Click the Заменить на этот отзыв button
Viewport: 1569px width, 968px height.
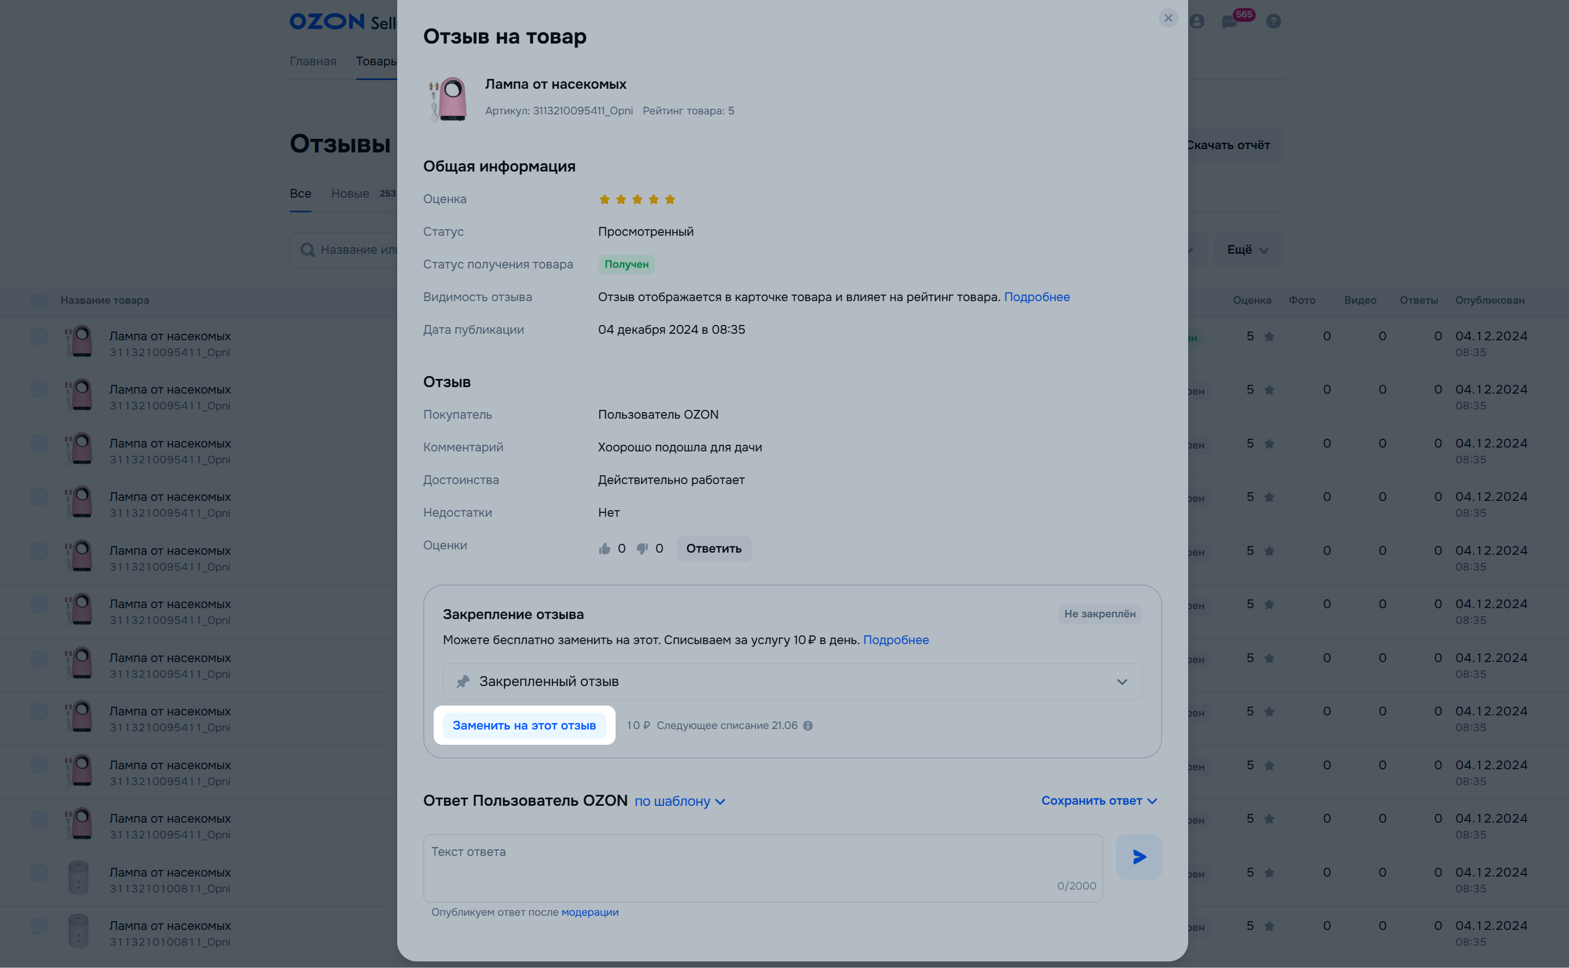click(x=524, y=725)
